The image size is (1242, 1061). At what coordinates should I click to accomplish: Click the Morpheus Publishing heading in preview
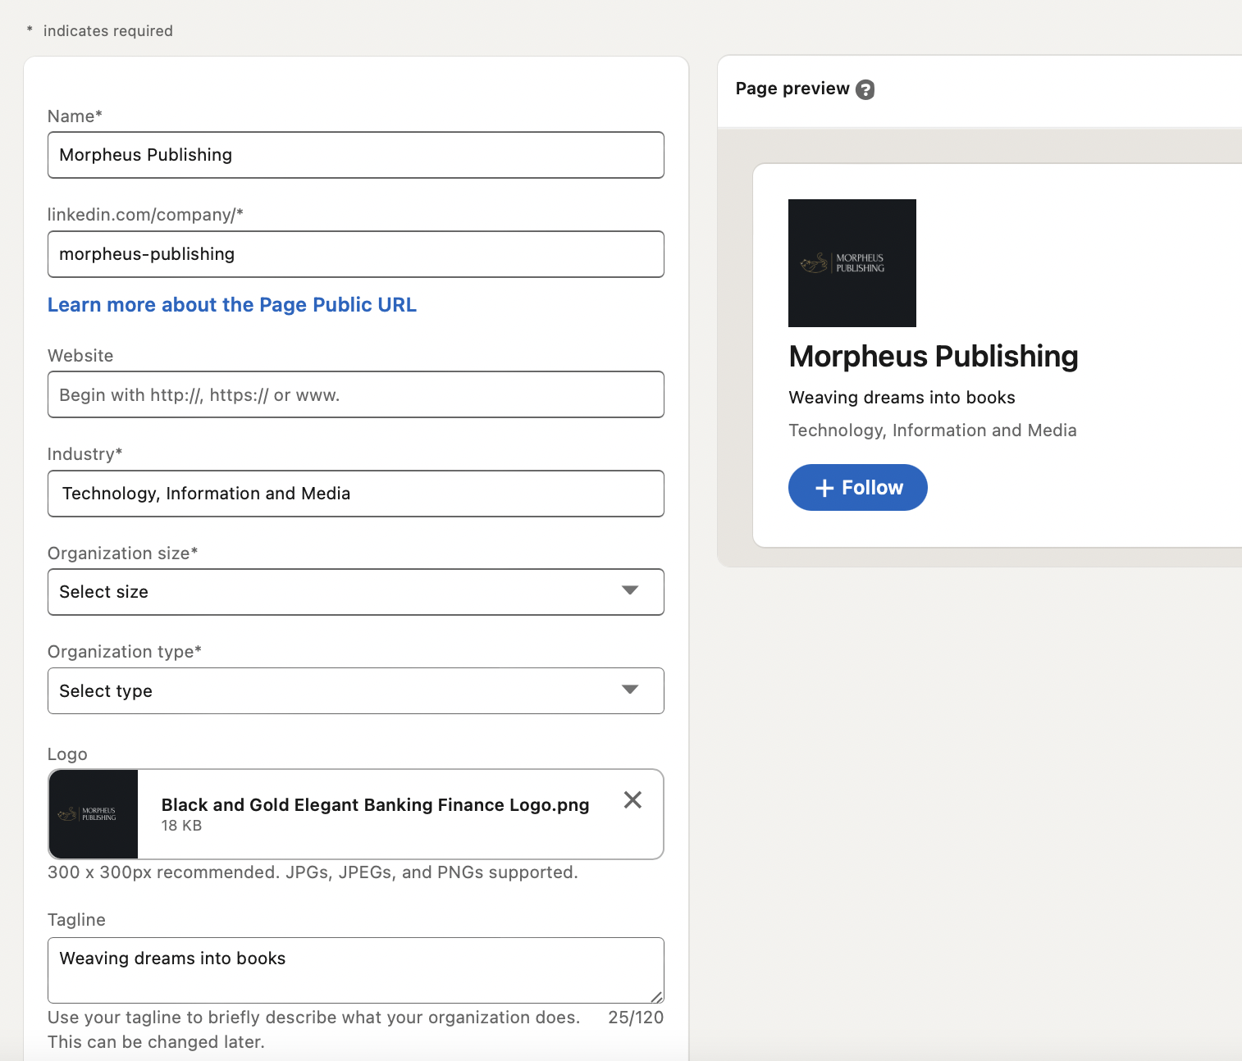[x=934, y=357]
